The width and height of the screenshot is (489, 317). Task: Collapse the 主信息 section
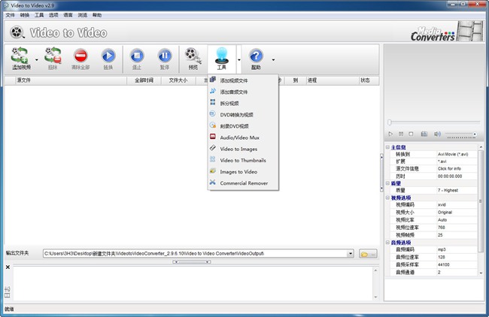pyautogui.click(x=387, y=147)
